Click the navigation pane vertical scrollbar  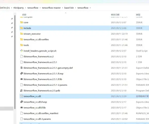[15, 62]
